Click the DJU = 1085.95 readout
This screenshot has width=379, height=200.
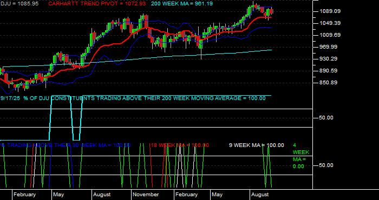19,4
